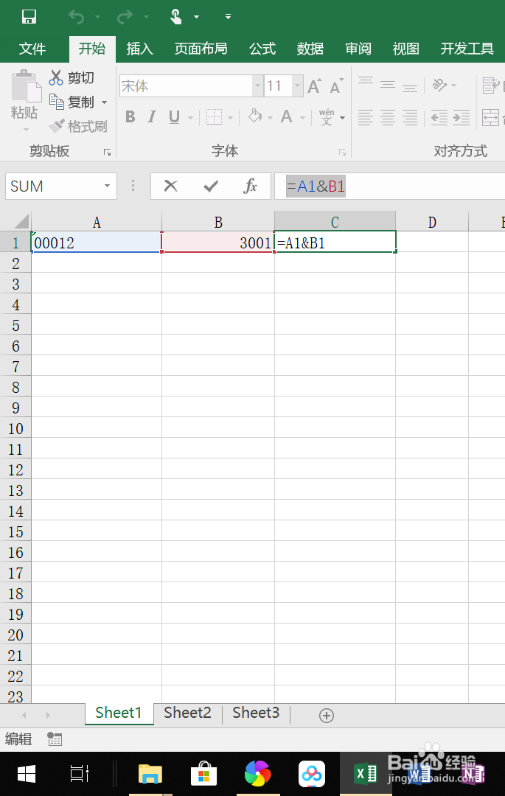
Task: Click the fill color bucket icon
Action: [x=255, y=116]
